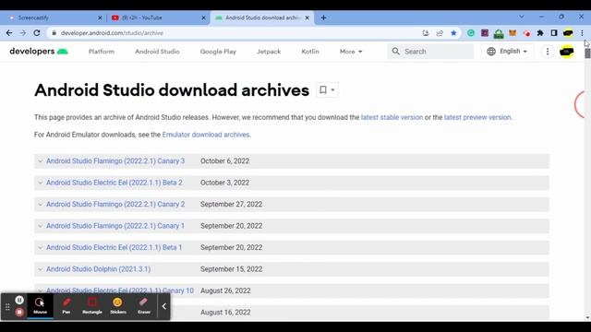The height and width of the screenshot is (332, 591).
Task: Grab the Screencastify toolbar drag handle
Action: [x=7, y=307]
